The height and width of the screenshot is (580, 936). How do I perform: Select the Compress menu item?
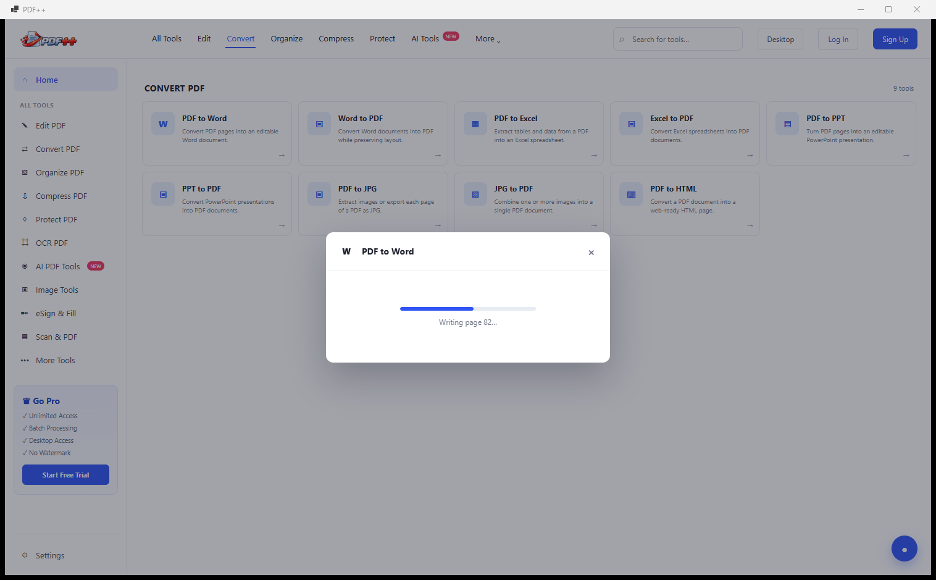[x=336, y=39]
